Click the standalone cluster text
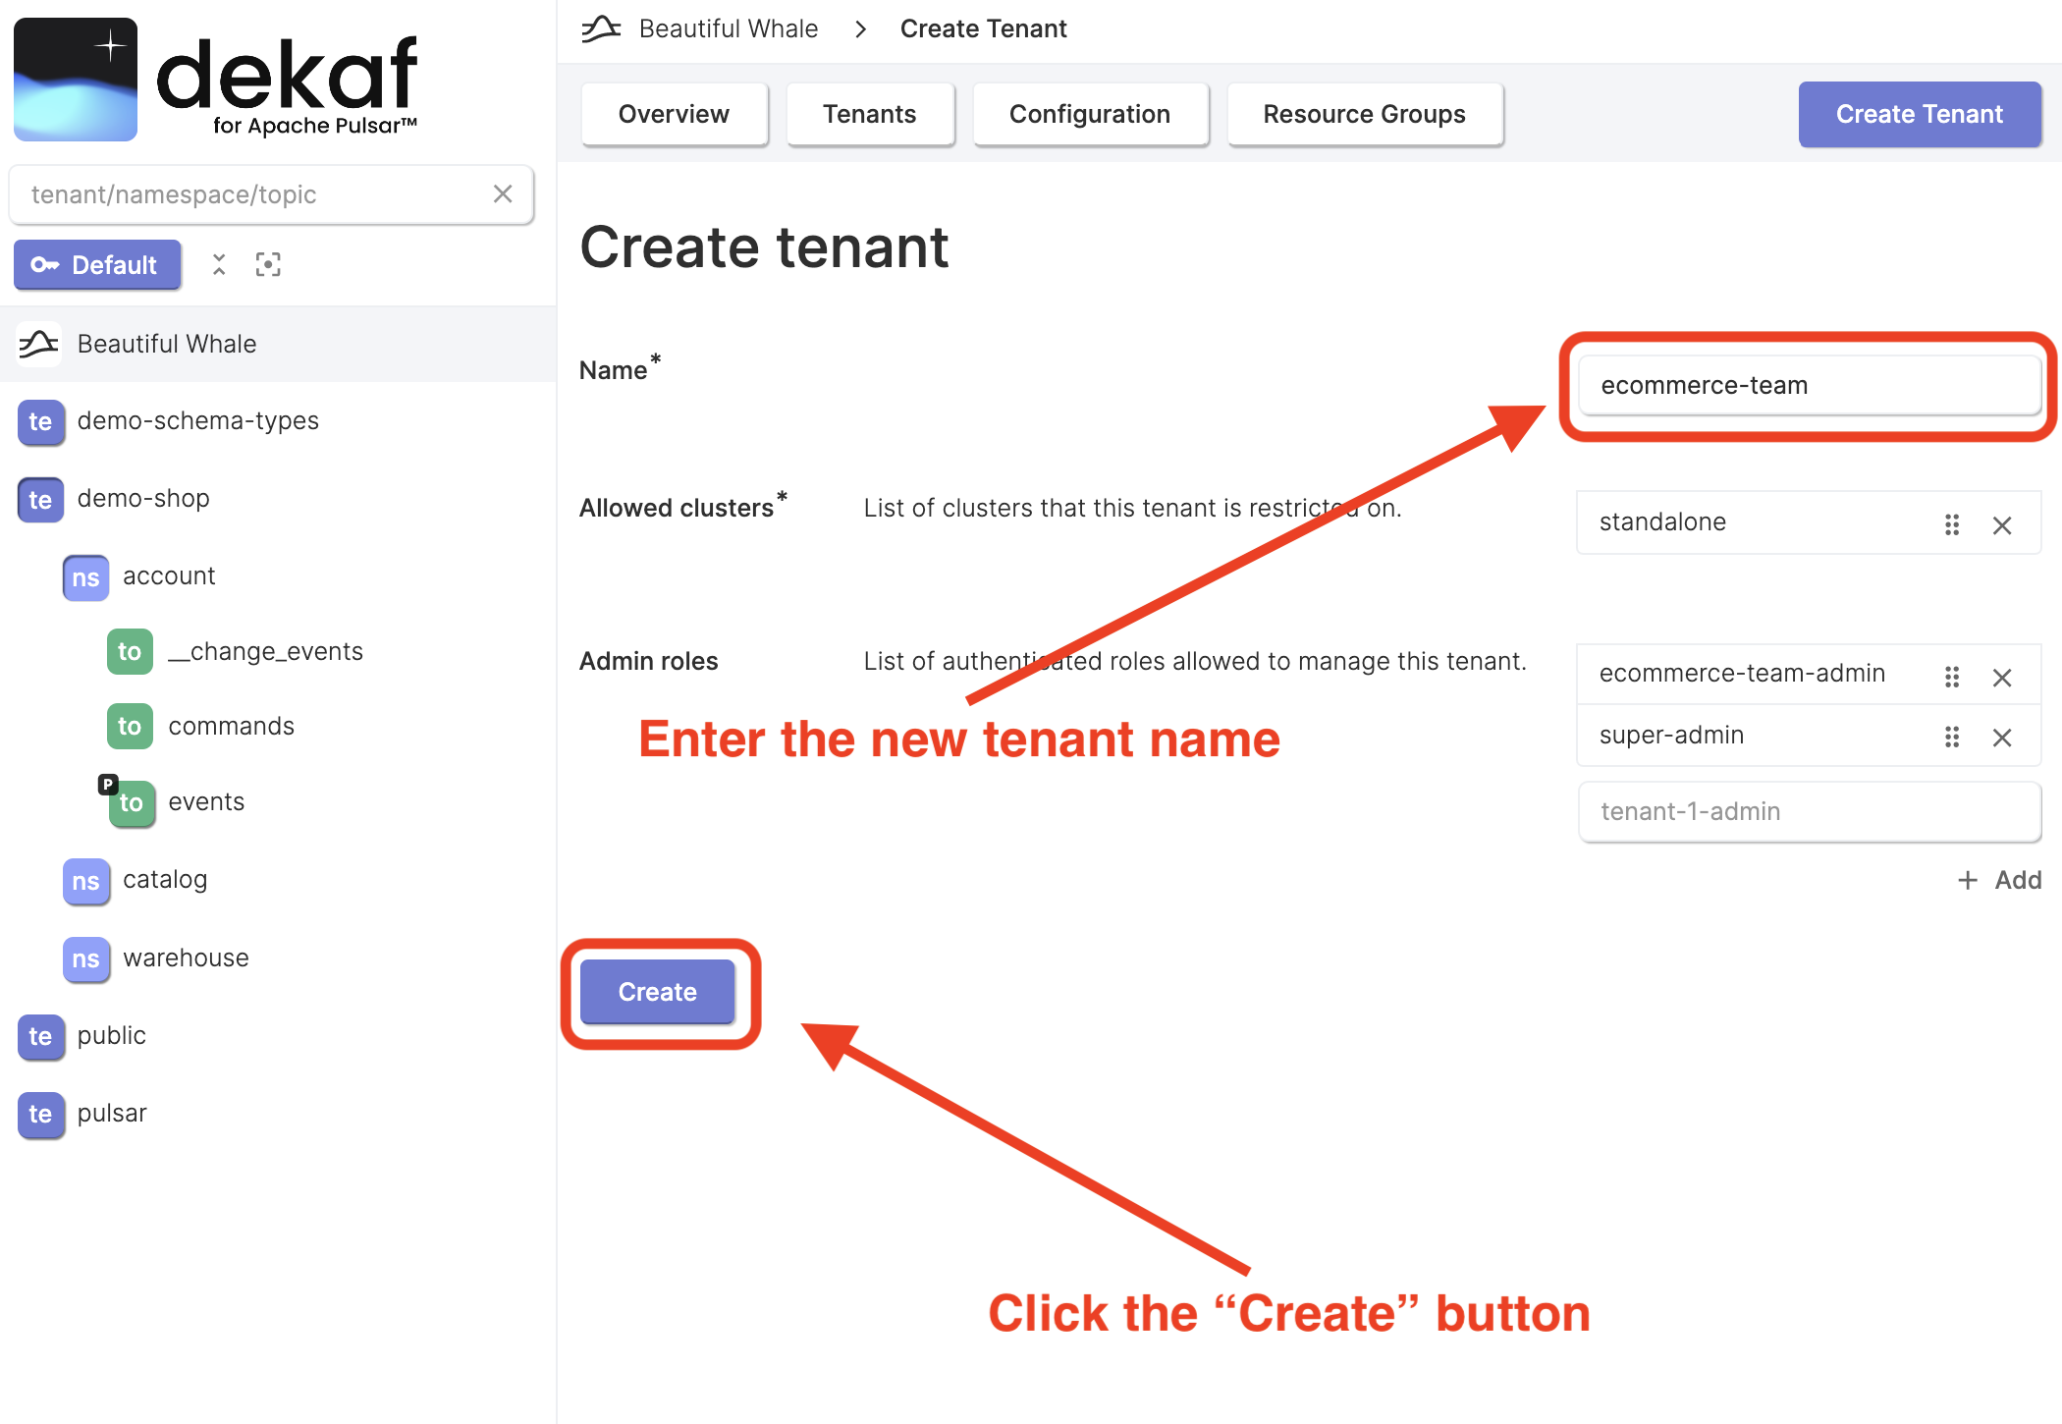This screenshot has width=2062, height=1424. point(1662,522)
